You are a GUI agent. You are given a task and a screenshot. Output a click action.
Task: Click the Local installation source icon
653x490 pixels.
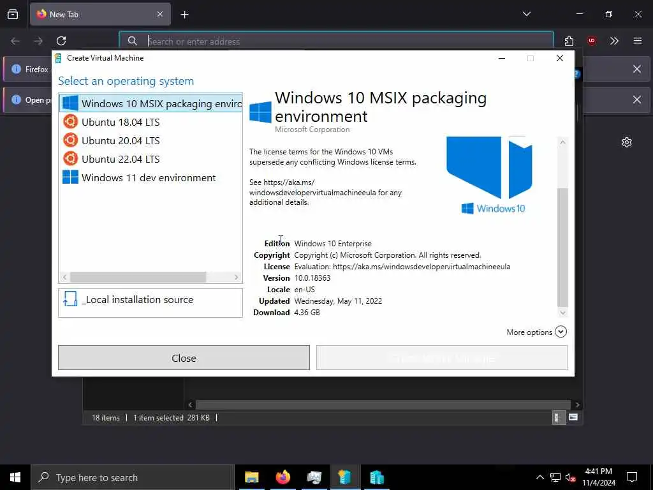click(x=70, y=299)
